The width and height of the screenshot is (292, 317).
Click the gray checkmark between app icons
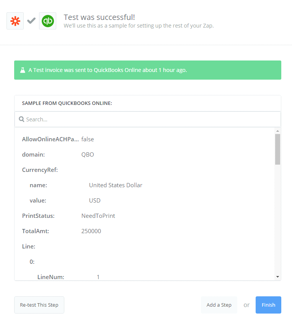(31, 21)
